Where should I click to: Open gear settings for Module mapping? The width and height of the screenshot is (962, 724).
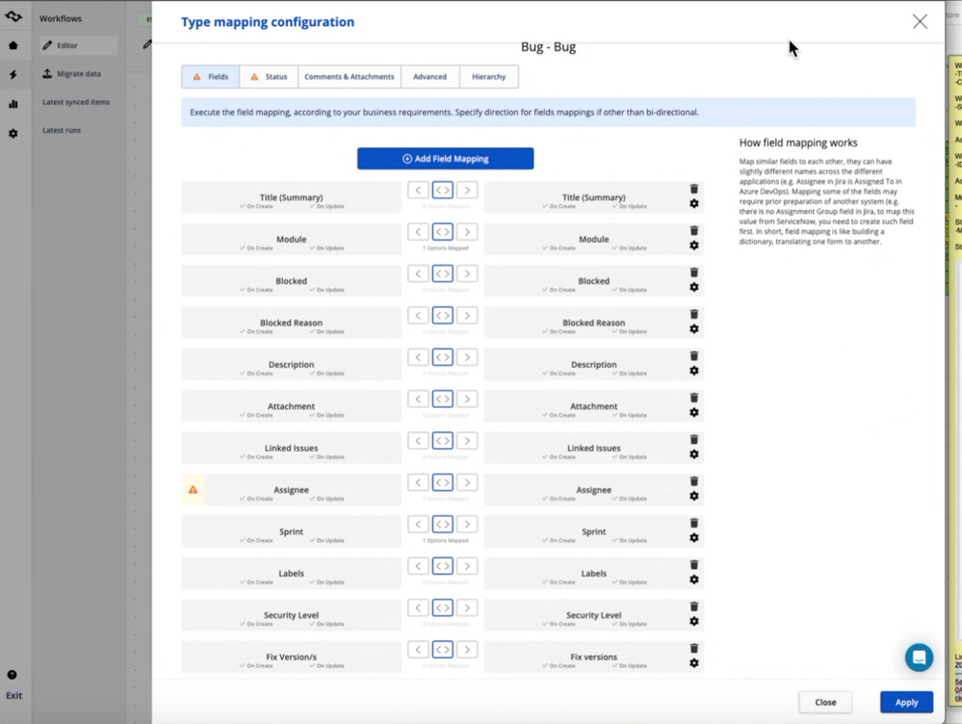pyautogui.click(x=694, y=246)
